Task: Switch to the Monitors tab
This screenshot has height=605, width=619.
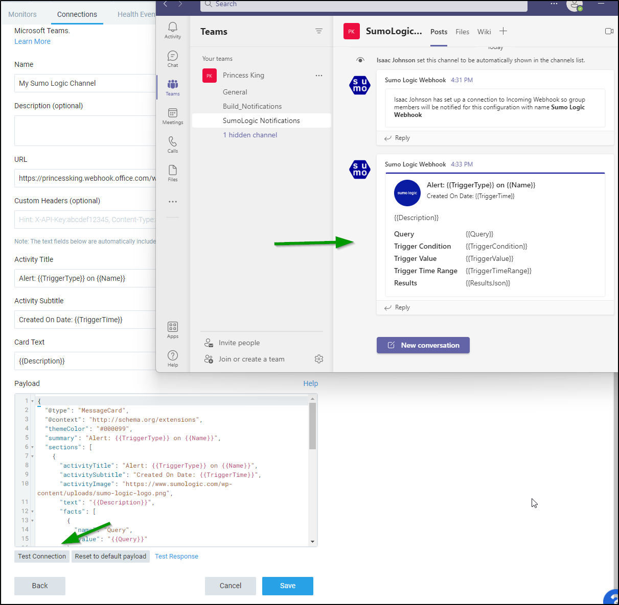Action: tap(22, 14)
